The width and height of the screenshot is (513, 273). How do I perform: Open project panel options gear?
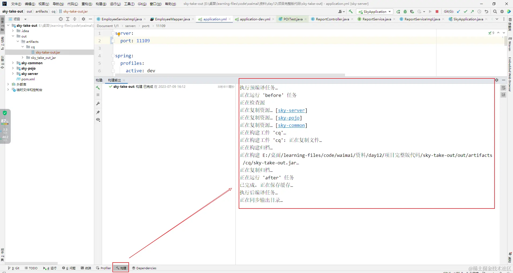click(83, 19)
